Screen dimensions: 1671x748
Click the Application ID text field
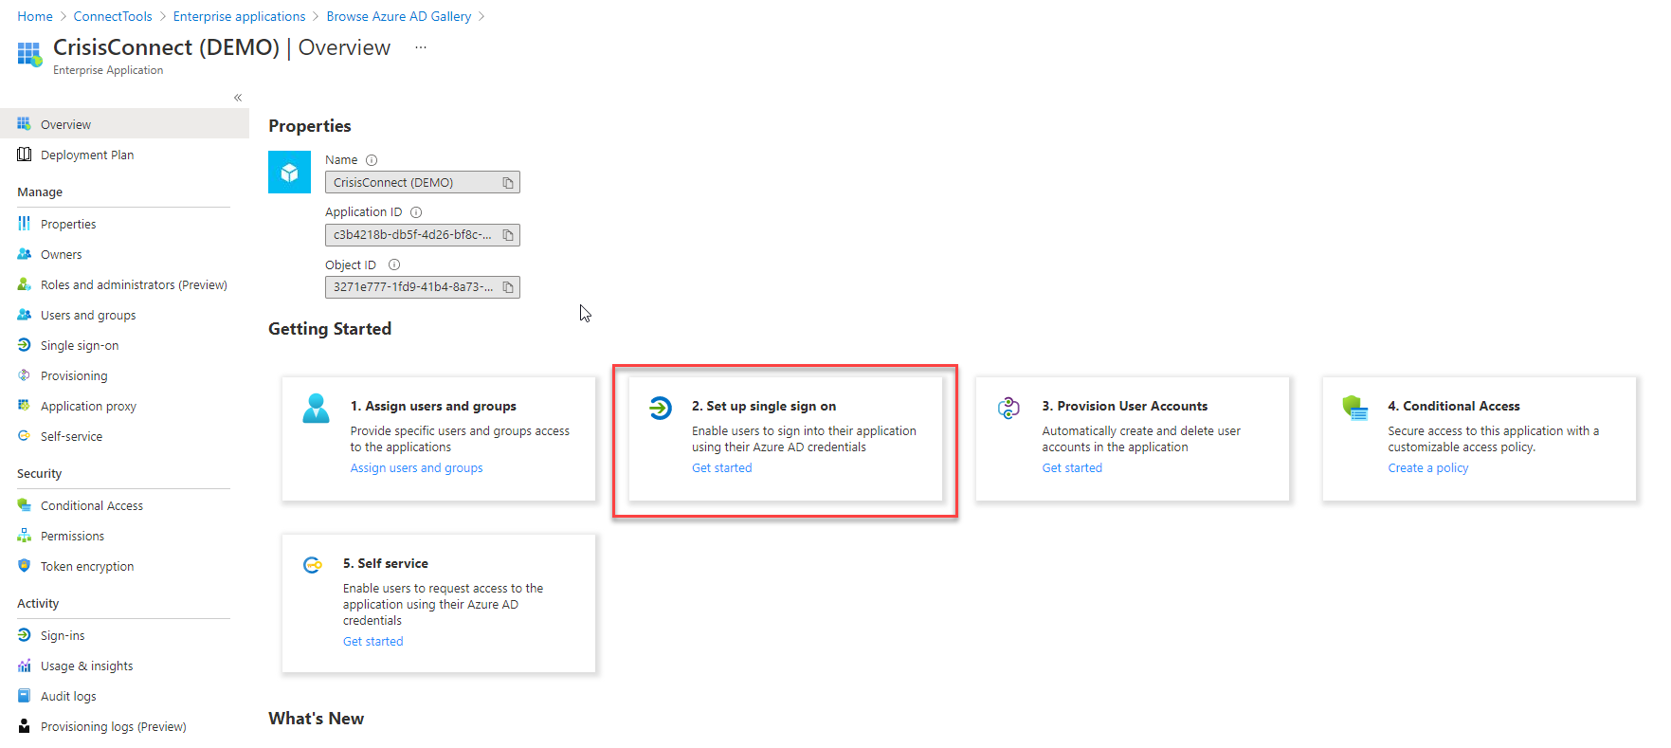[x=423, y=234]
